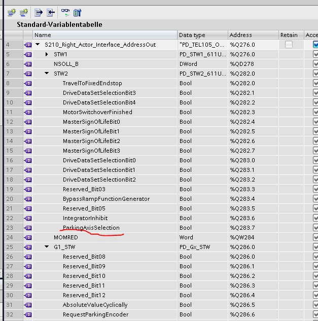Image resolution: width=318 pixels, height=321 pixels.
Task: Click the tag icon beside NSOLL_B
Action: tap(28, 64)
